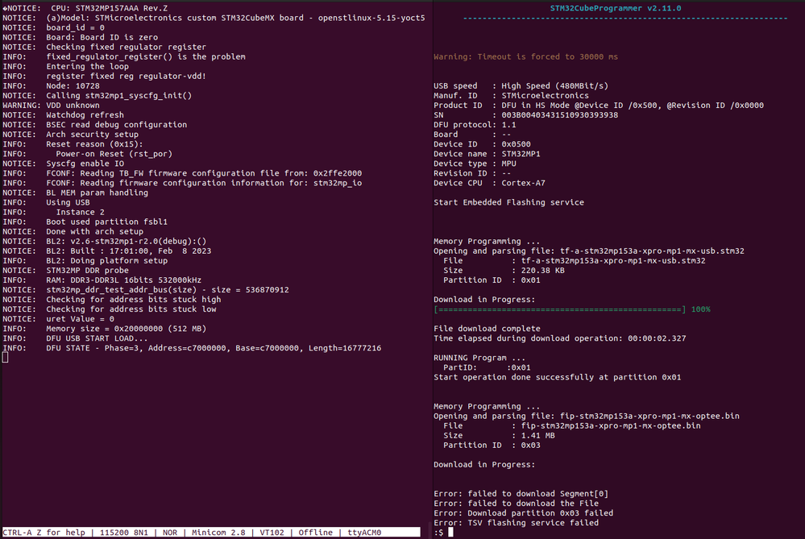Select the 'board_id = 0' line in minicom
The image size is (805, 539).
click(x=53, y=27)
